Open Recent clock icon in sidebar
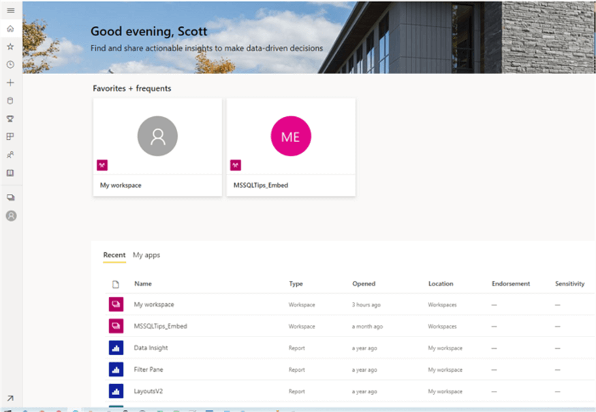The width and height of the screenshot is (596, 412). pyautogui.click(x=11, y=65)
